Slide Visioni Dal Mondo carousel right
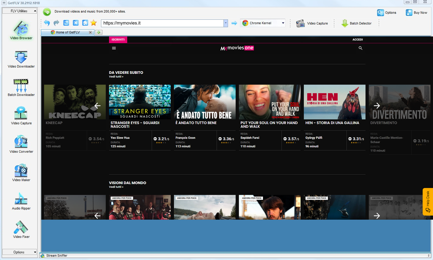This screenshot has width=433, height=260. click(x=377, y=215)
